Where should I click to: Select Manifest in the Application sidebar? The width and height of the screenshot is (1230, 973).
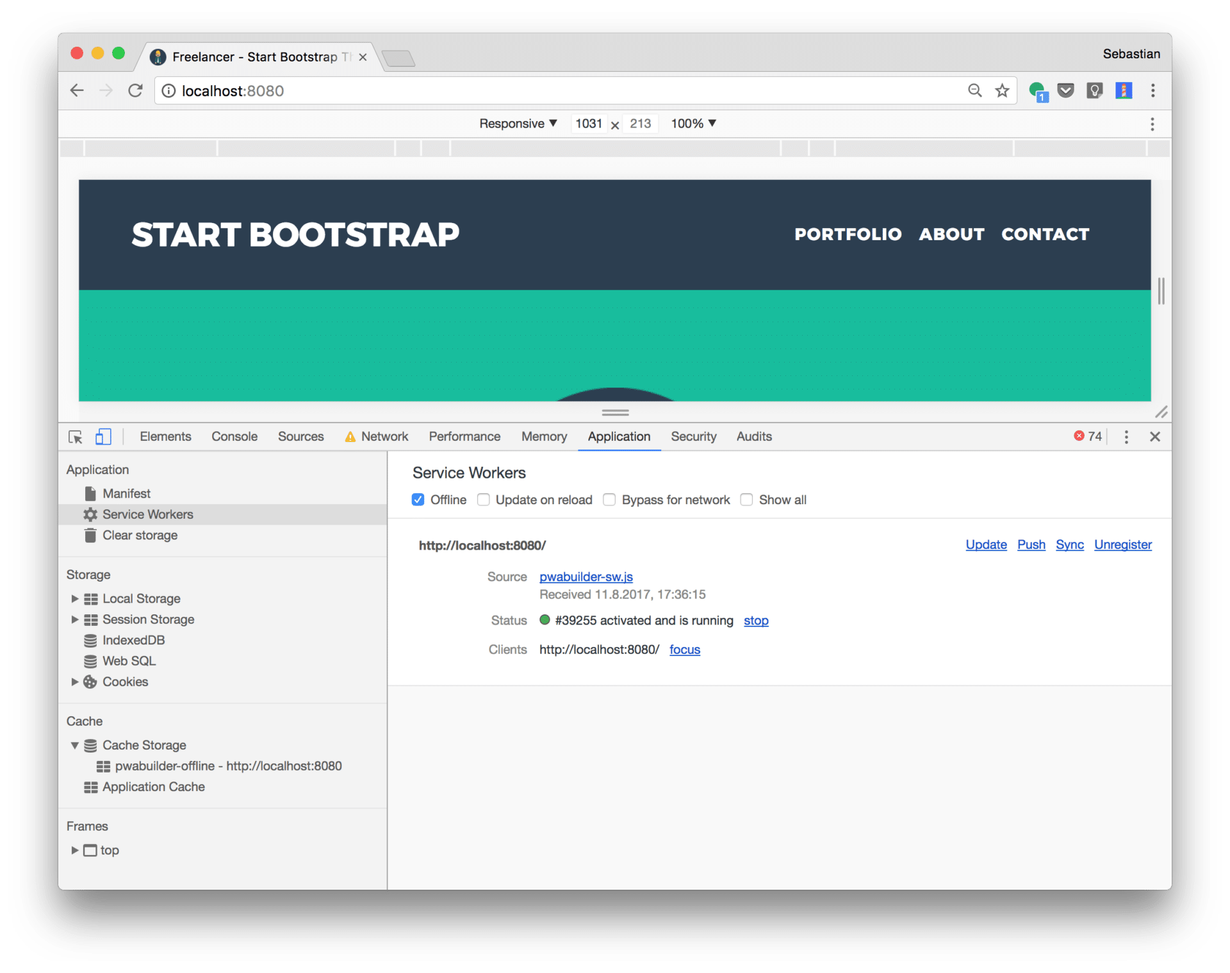click(x=126, y=493)
